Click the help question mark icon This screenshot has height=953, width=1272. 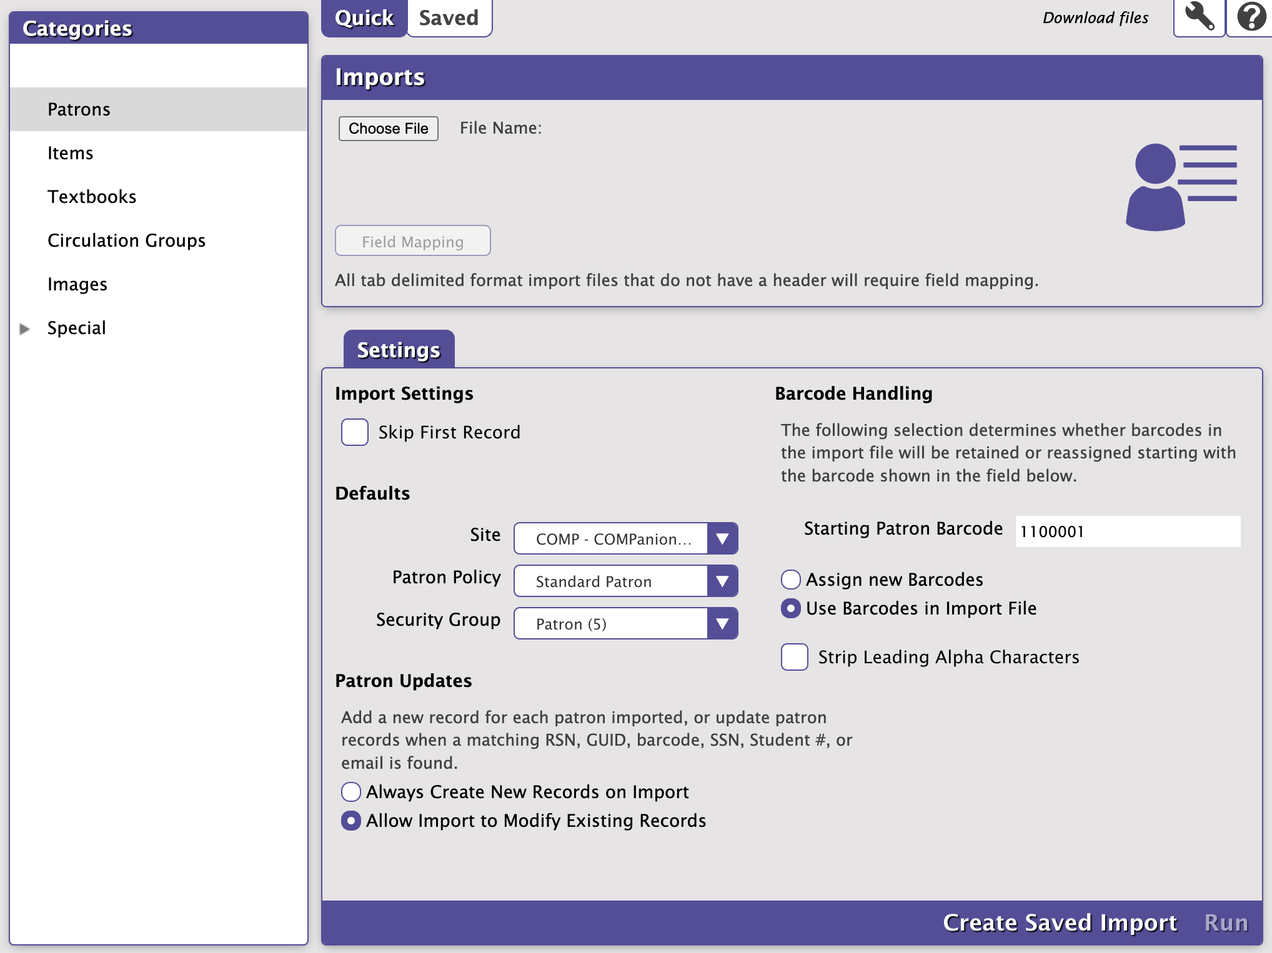[1251, 17]
